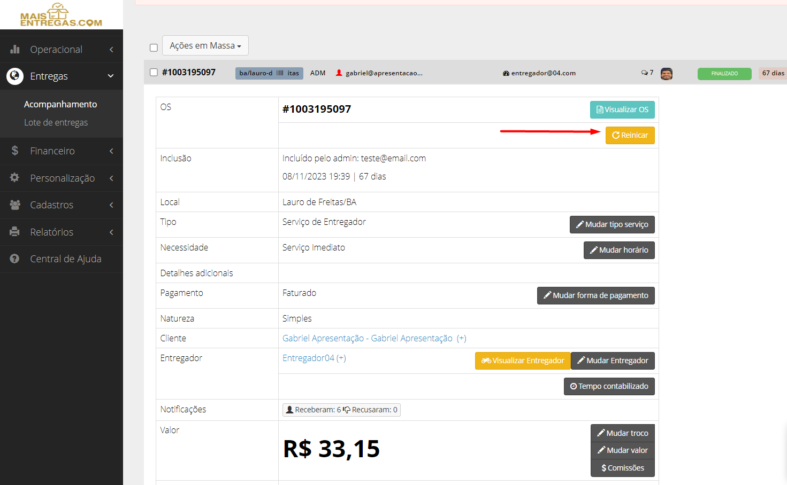Open the Cadastros menu
This screenshot has width=787, height=485.
click(x=62, y=205)
